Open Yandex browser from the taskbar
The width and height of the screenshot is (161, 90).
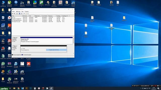[39, 88]
